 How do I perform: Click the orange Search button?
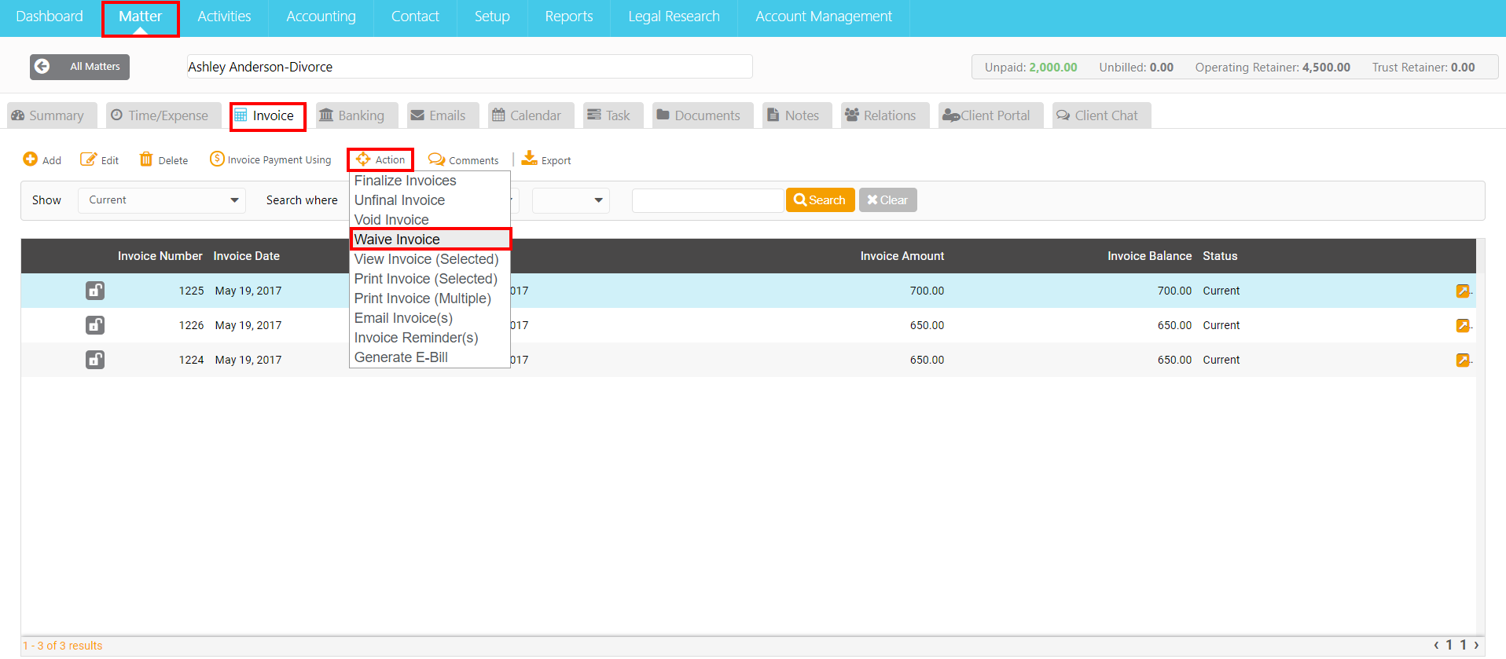pos(820,200)
